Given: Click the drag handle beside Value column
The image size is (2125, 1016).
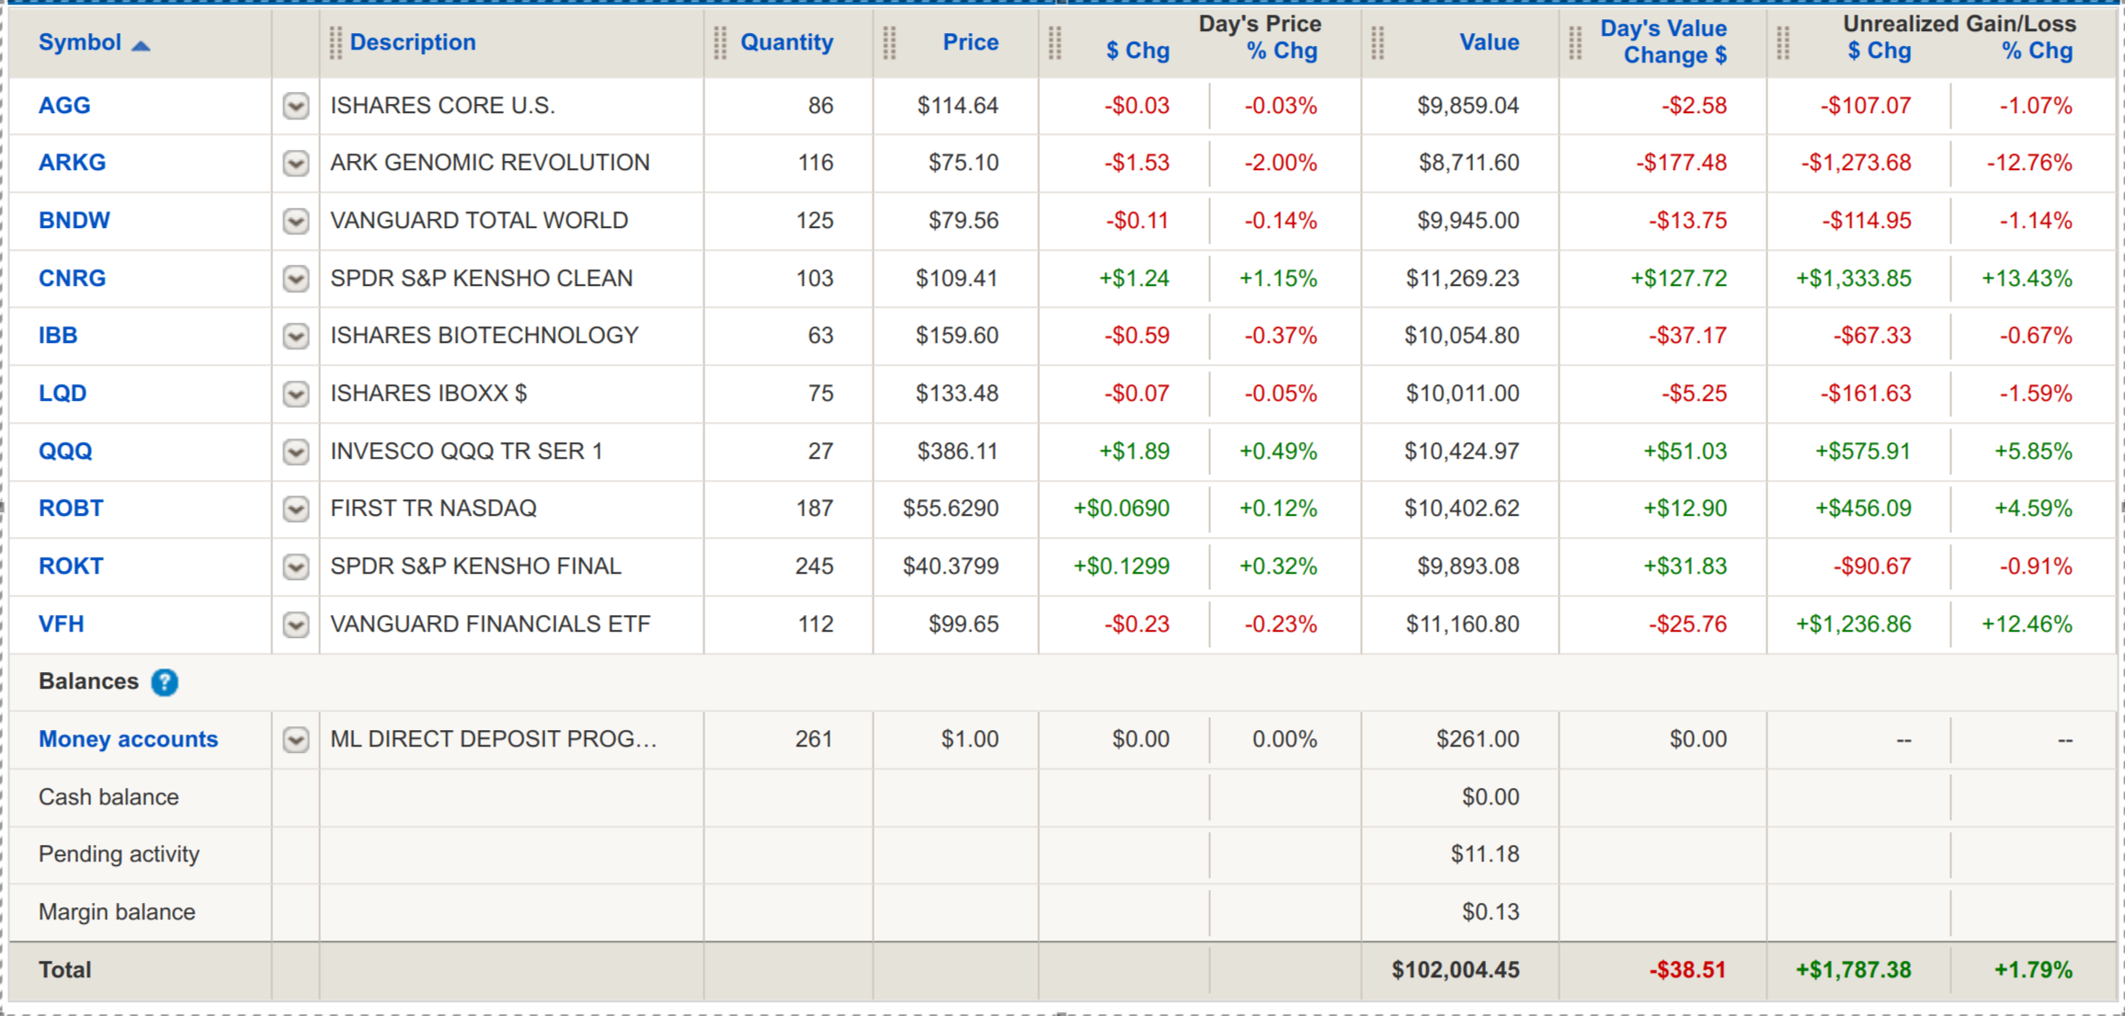Looking at the screenshot, I should [x=1377, y=42].
